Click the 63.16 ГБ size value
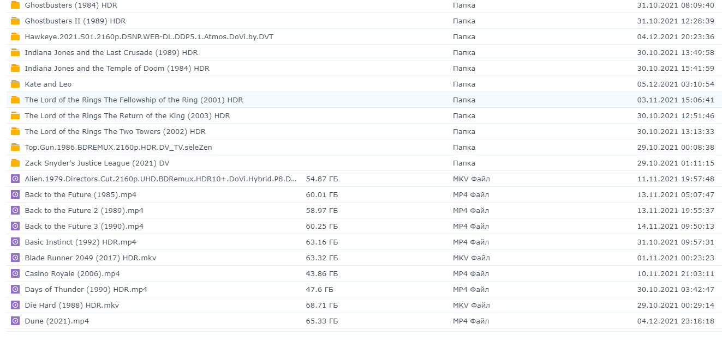This screenshot has width=722, height=342. [x=322, y=242]
